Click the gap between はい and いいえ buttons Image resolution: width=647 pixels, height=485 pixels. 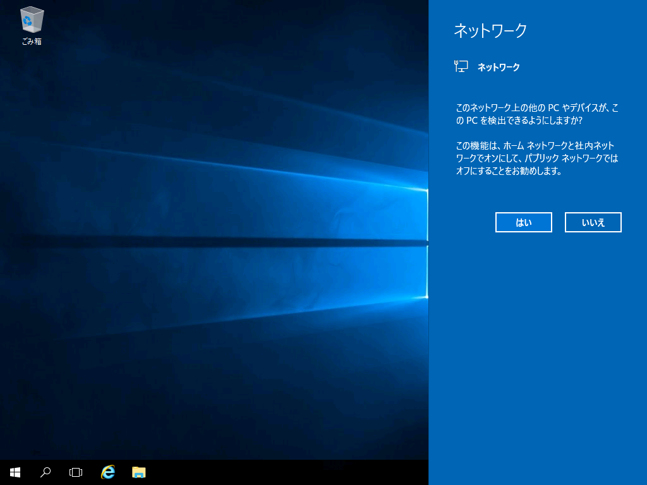tap(559, 222)
